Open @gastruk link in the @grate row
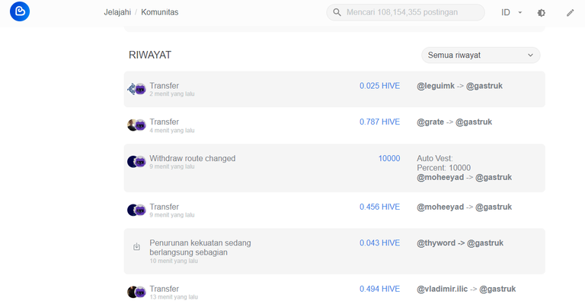 point(474,122)
